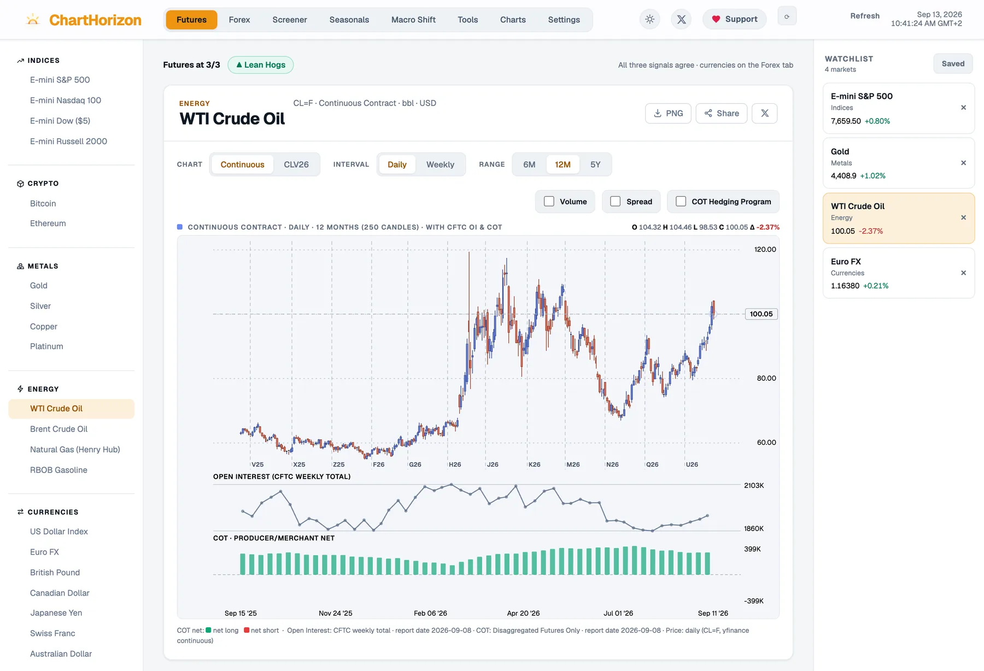
Task: Open Brent Crude Oil in sidebar
Action: [71, 429]
